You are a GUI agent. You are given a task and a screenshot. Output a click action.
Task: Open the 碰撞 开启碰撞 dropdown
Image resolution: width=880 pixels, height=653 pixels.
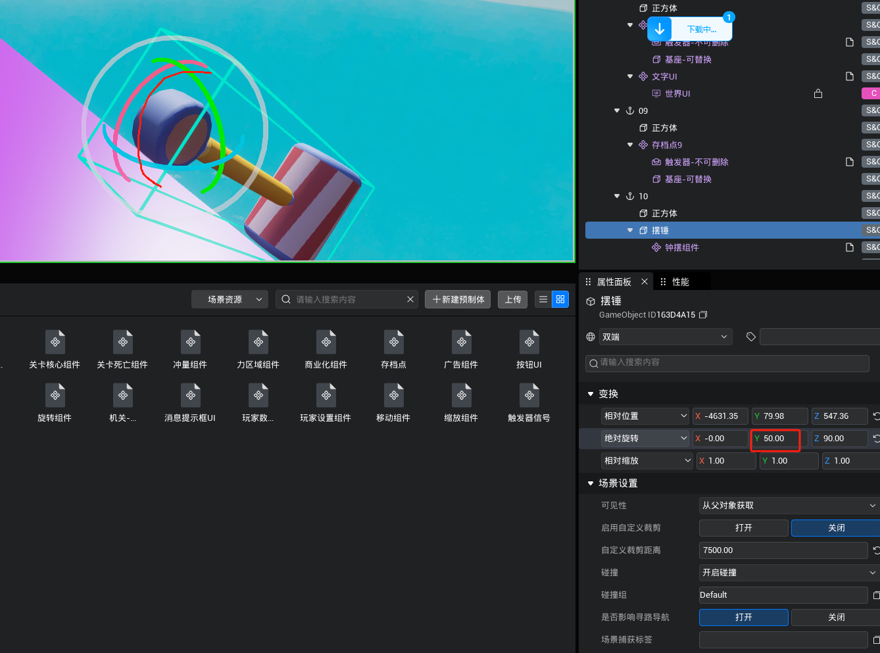pos(789,573)
